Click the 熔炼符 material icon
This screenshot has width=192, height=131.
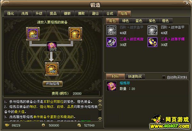coord(111,86)
